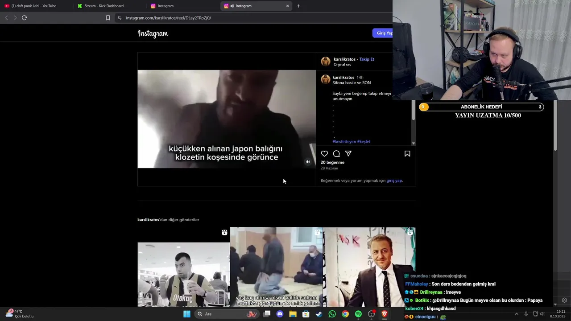This screenshot has height=321, width=571.
Task: Click the 28 Haziran post date
Action: coord(329,169)
